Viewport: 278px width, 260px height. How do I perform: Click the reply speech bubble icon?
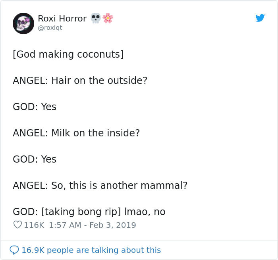coord(14,250)
